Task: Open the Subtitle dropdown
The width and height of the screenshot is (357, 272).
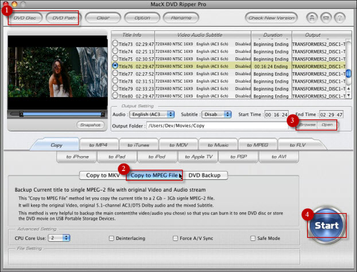Action: [216, 114]
